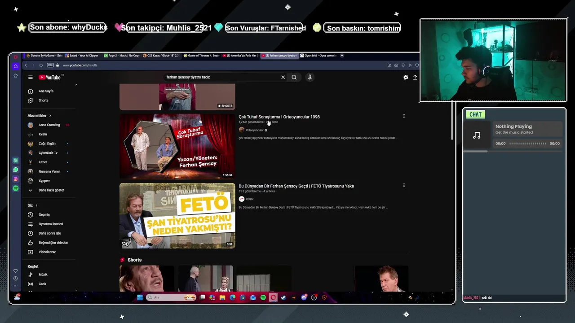Open the Çağrı Ergün channel
575x323 pixels.
pos(47,144)
